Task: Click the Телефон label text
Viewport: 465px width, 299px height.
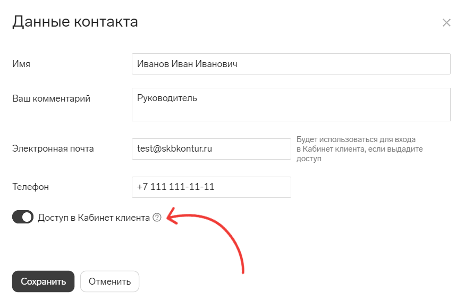Action: 30,187
